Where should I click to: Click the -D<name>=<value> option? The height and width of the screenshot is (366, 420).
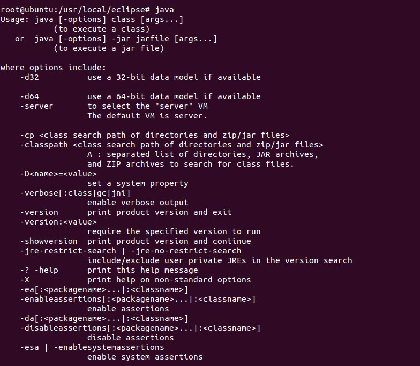click(x=58, y=174)
